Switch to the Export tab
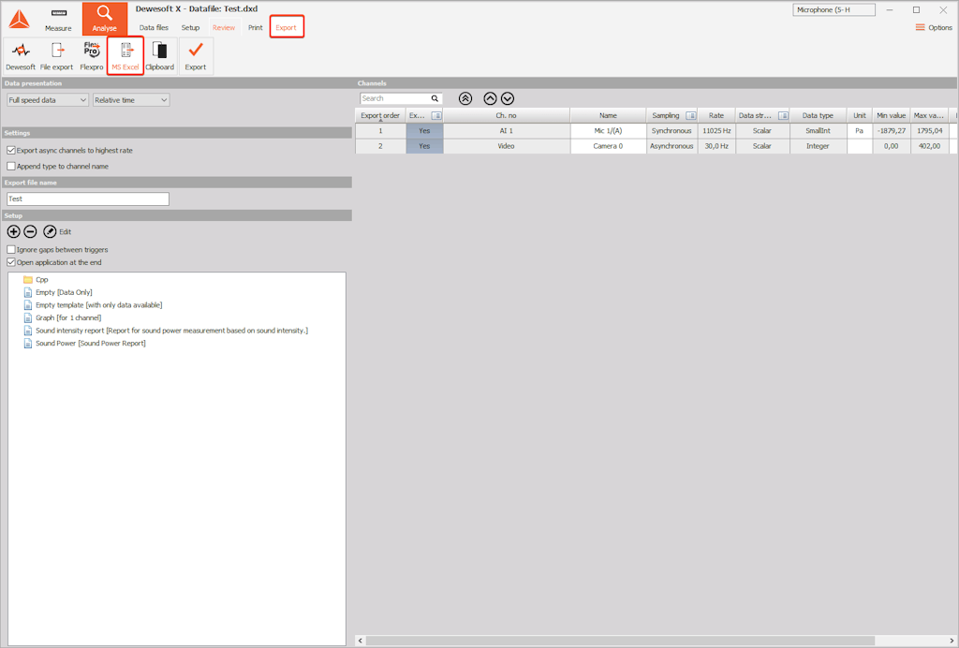 287,27
